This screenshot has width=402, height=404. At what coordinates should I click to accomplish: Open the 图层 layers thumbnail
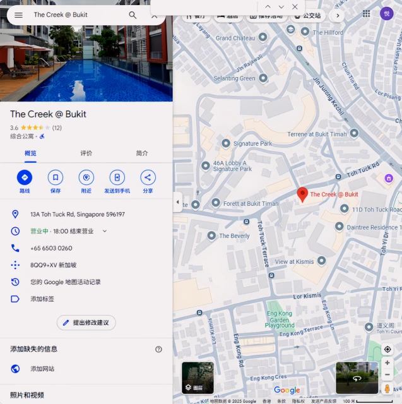(x=198, y=378)
